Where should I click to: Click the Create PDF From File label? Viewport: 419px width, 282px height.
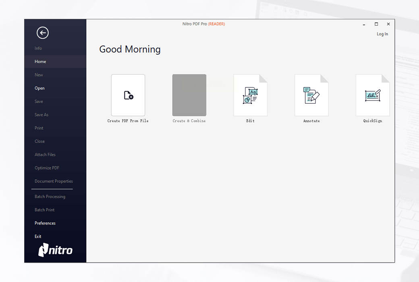click(128, 121)
